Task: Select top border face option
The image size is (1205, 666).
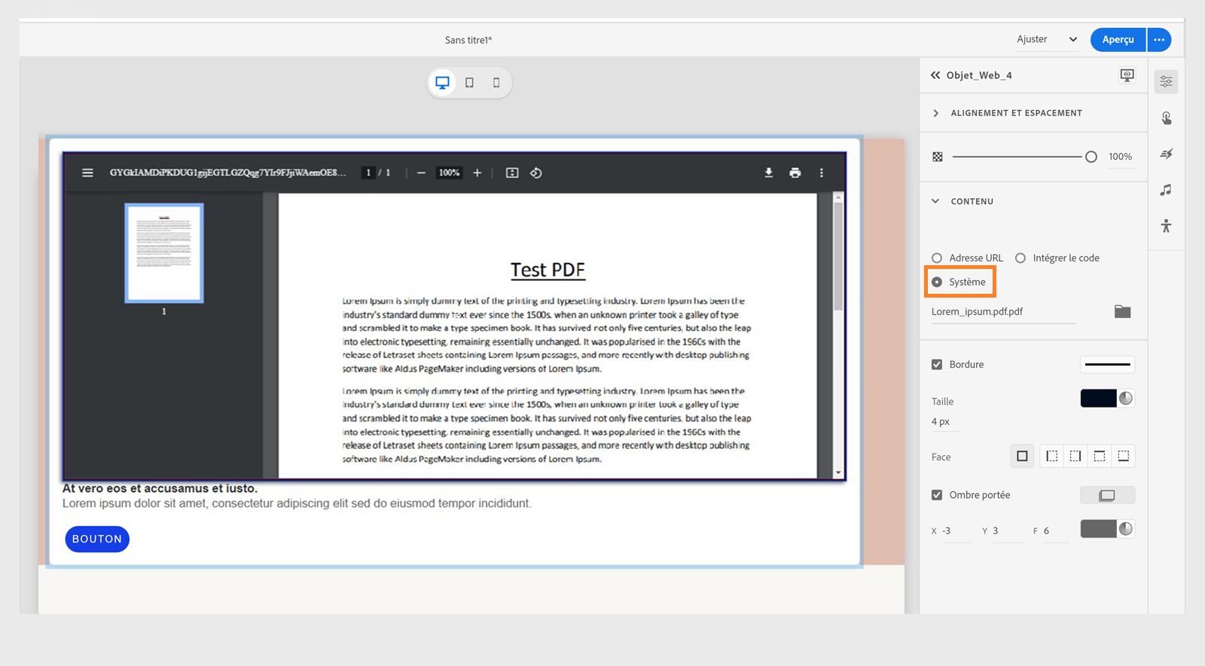Action: [1100, 456]
